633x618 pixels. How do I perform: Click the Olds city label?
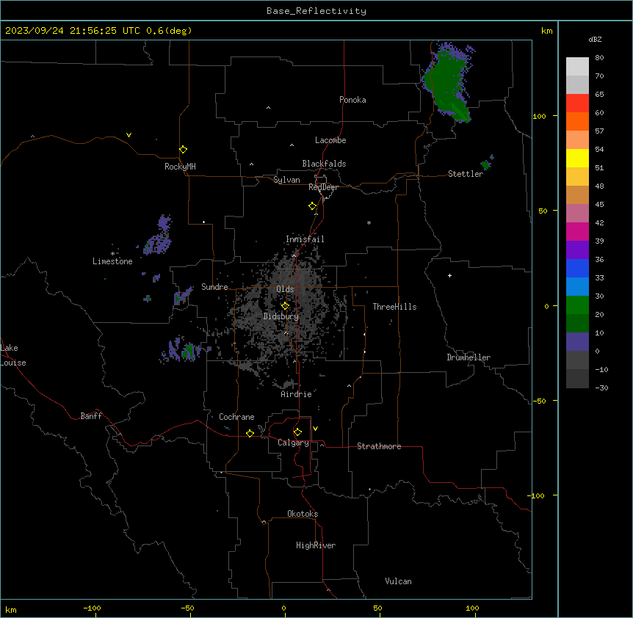pyautogui.click(x=285, y=289)
